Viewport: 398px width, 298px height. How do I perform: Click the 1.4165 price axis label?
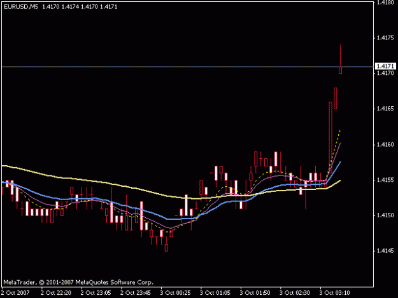(x=385, y=109)
